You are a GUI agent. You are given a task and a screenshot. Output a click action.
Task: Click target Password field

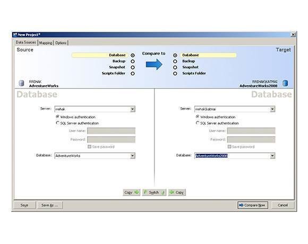pyautogui.click(x=251, y=140)
